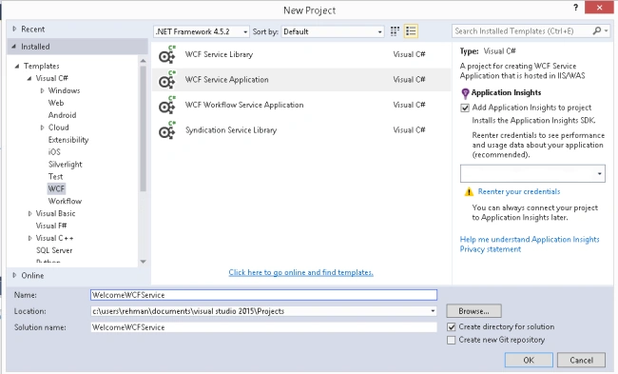Click the search magnifier icon
This screenshot has width=618, height=374.
597,30
